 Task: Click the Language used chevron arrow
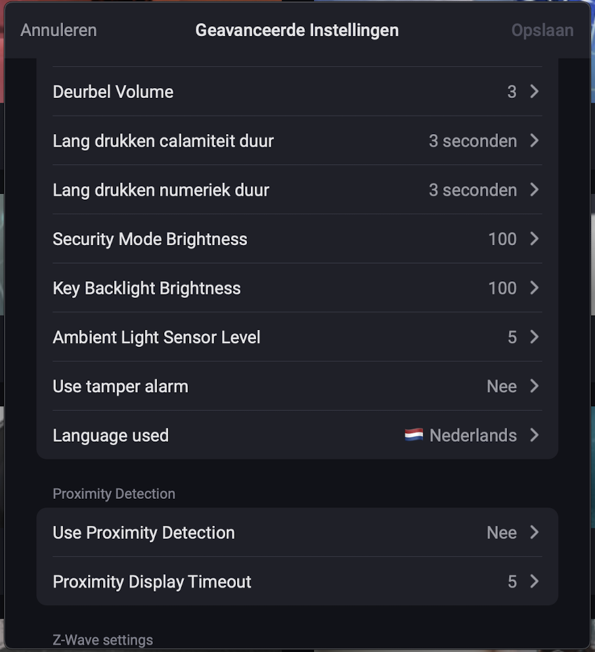click(x=534, y=435)
